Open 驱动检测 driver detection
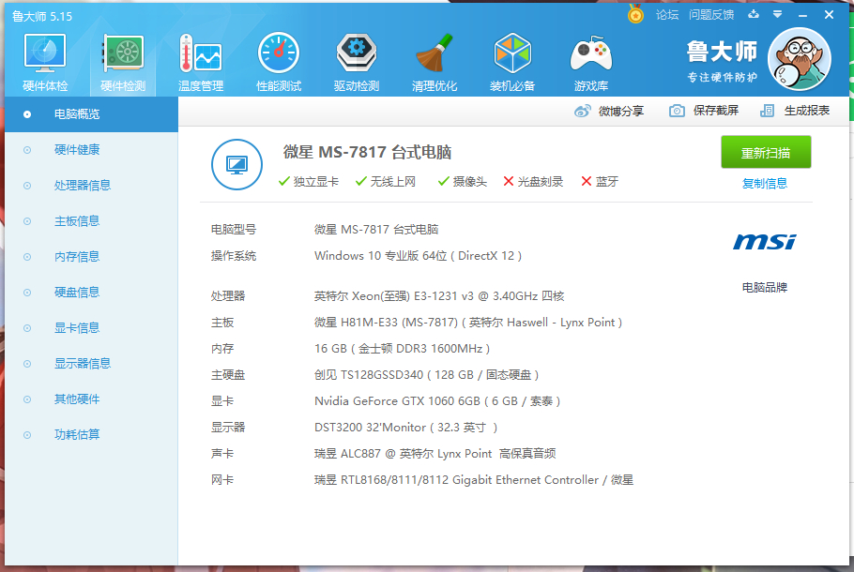The width and height of the screenshot is (854, 572). tap(357, 63)
